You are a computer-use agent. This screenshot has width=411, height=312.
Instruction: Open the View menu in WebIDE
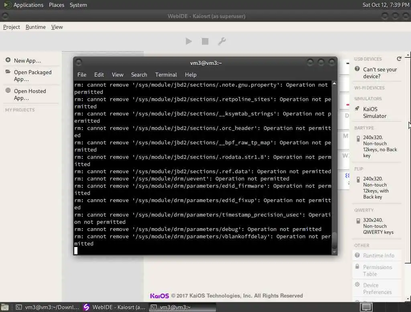point(57,27)
